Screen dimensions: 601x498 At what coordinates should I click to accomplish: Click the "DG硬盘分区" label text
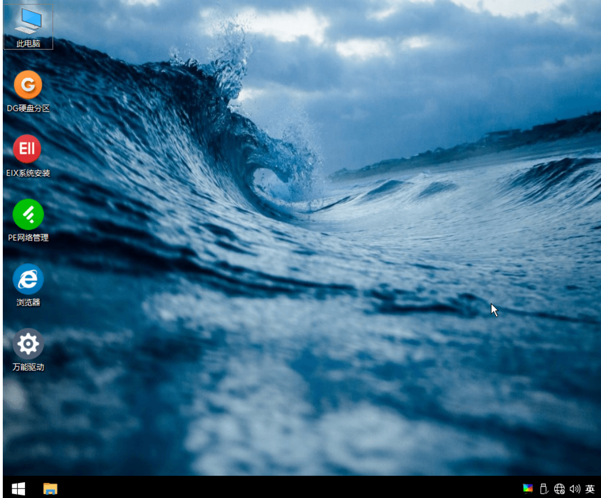pyautogui.click(x=28, y=108)
